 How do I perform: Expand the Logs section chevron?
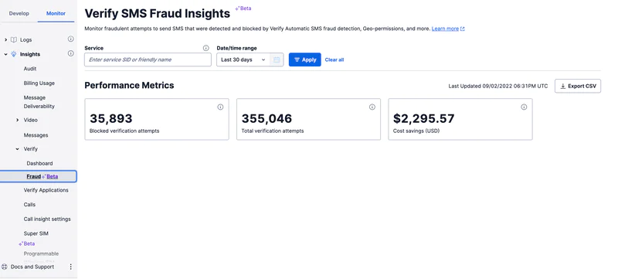click(5, 39)
